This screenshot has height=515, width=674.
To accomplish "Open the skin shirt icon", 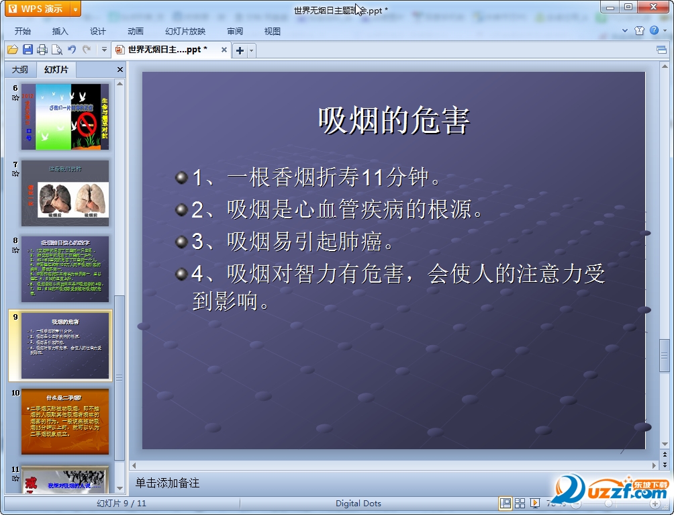I will coord(639,30).
